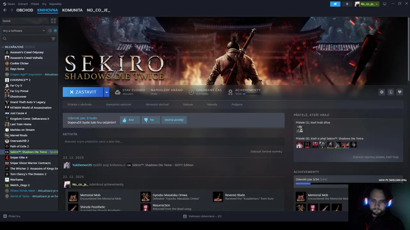The height and width of the screenshot is (230, 410).
Task: Open Nápověda menu
Action: click(55, 4)
